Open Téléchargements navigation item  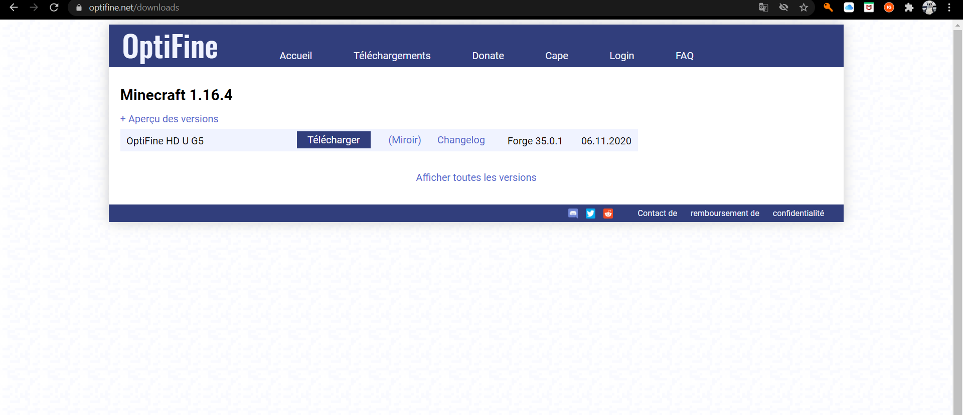(392, 56)
